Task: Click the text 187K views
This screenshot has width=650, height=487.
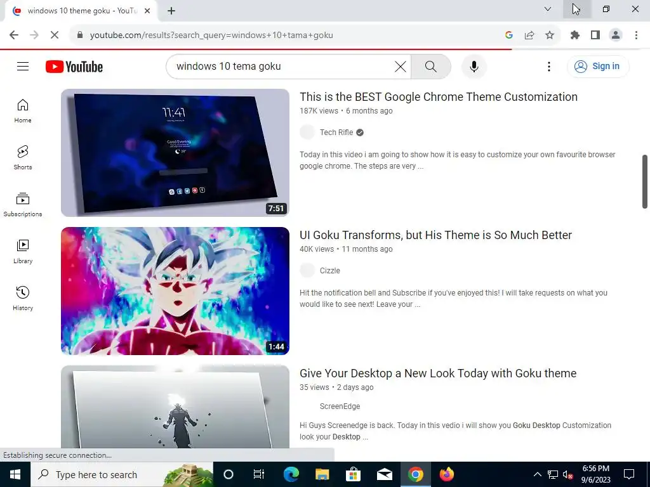Action: (319, 111)
